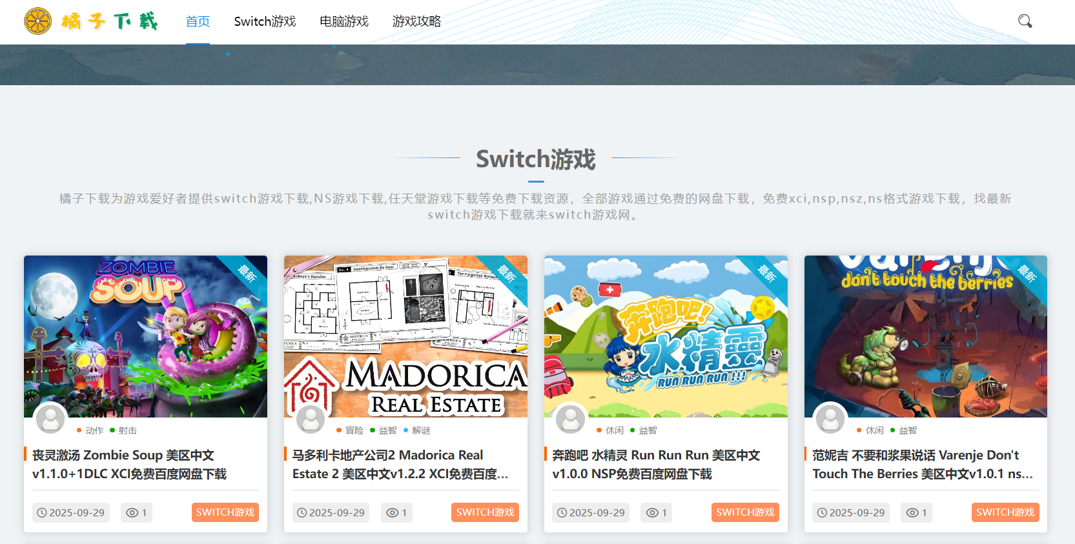
Task: Open the Switch游戏 menu item
Action: pyautogui.click(x=265, y=21)
